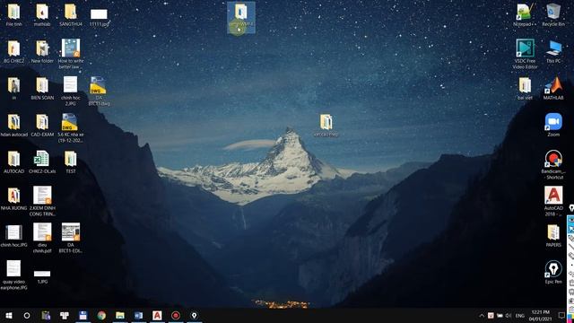
Task: Select the 1.JPG image file
Action: pyautogui.click(x=42, y=276)
